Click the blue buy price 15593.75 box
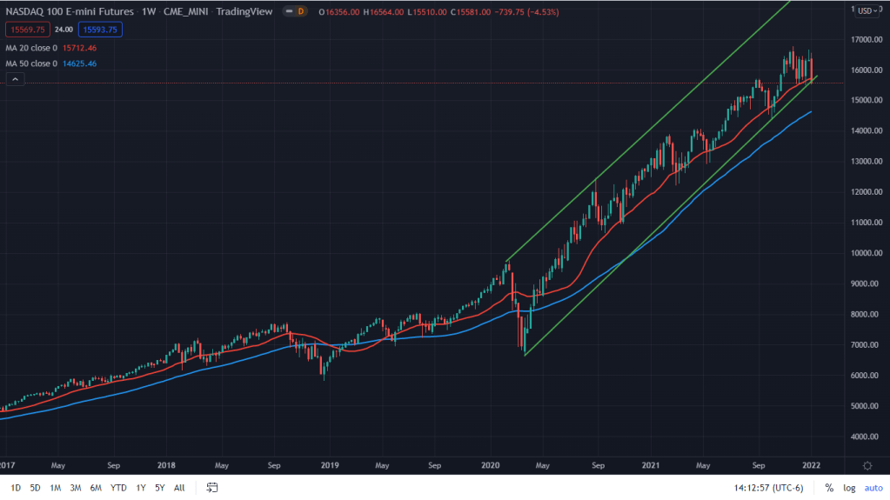This screenshot has height=500, width=890. pos(100,30)
